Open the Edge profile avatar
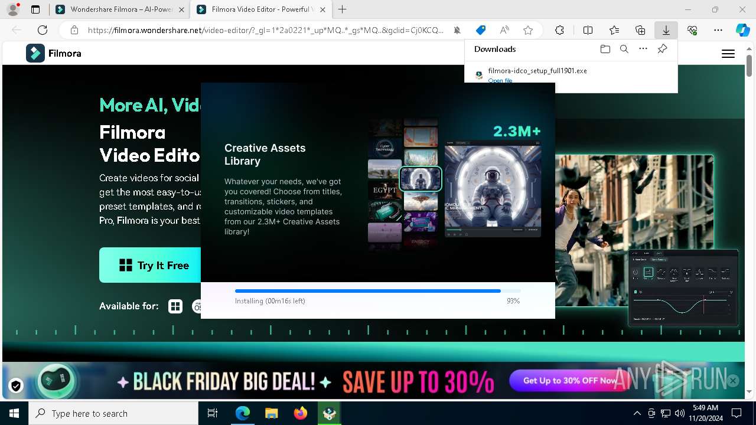756x425 pixels. (13, 9)
